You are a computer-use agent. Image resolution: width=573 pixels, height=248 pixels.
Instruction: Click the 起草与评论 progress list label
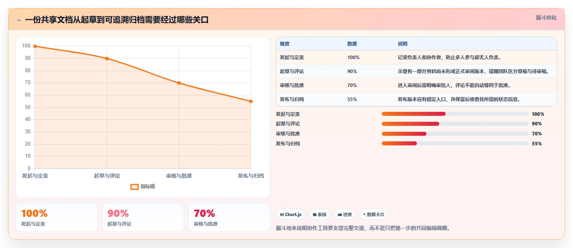click(x=288, y=124)
